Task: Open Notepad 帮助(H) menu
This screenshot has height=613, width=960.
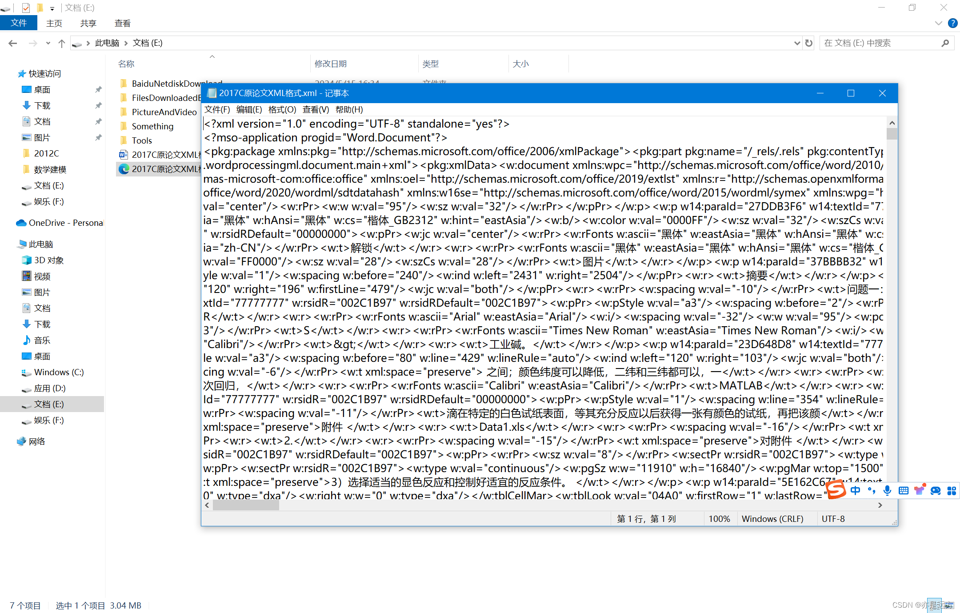Action: coord(349,109)
